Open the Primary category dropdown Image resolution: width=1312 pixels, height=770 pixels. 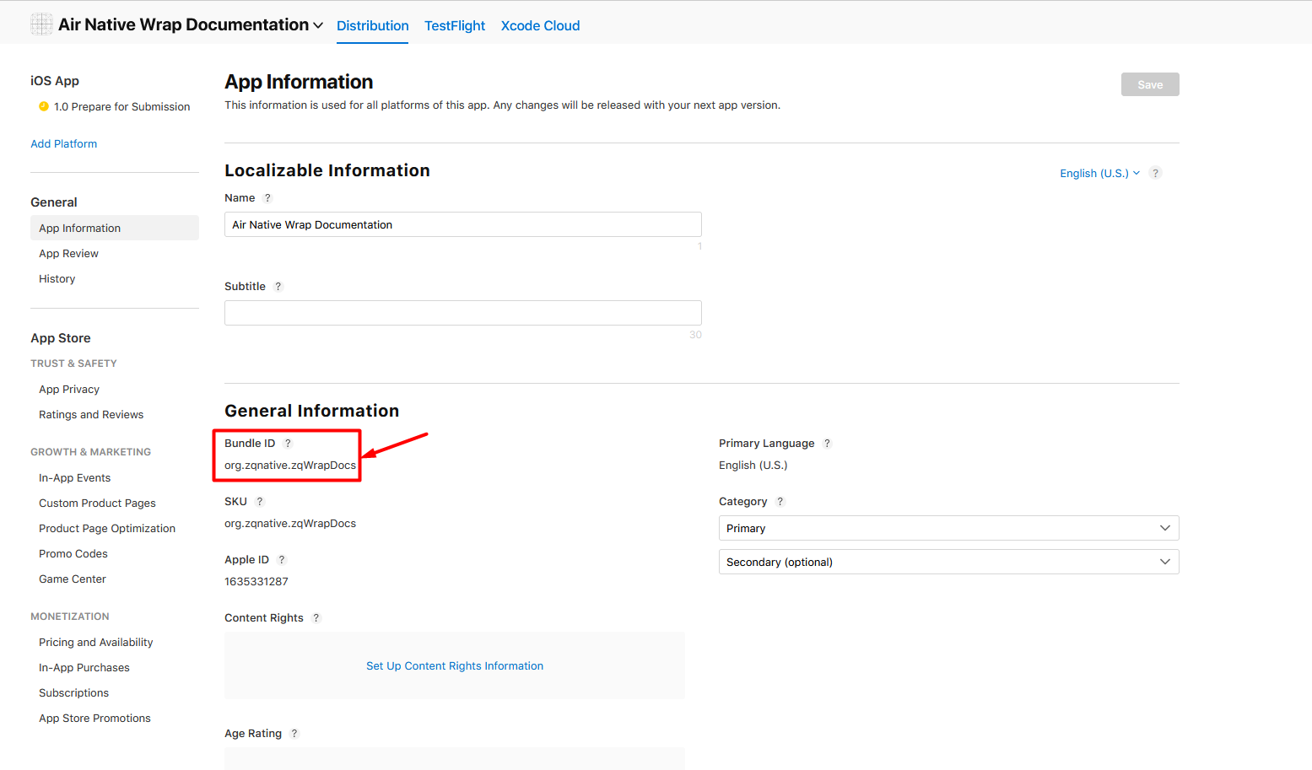(x=948, y=528)
